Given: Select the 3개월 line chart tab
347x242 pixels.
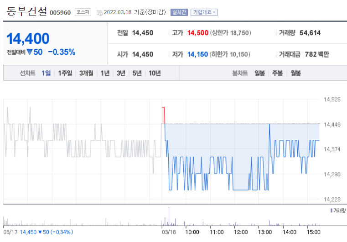Looking at the screenshot, I should (x=86, y=73).
